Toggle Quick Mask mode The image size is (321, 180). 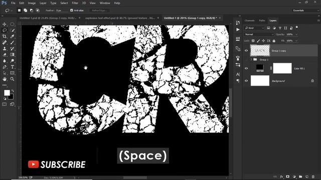tap(5, 104)
